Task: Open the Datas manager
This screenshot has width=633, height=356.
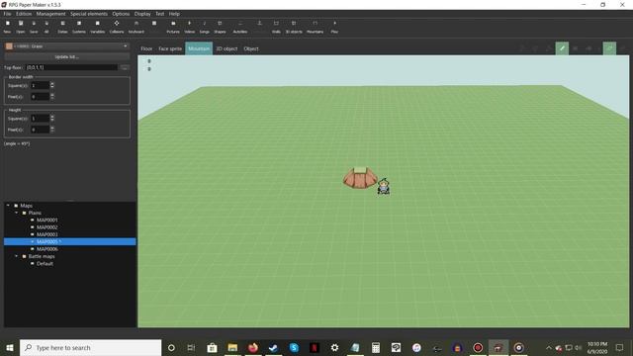Action: point(62,27)
